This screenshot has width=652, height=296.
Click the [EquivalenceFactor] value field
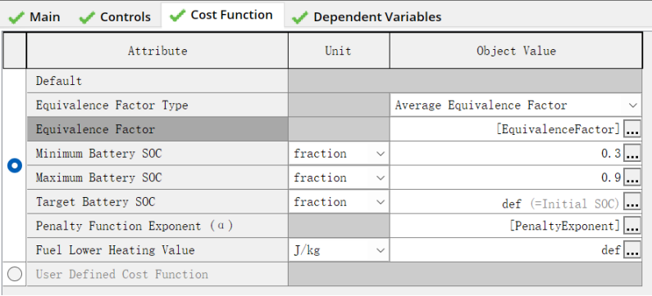pyautogui.click(x=507, y=129)
